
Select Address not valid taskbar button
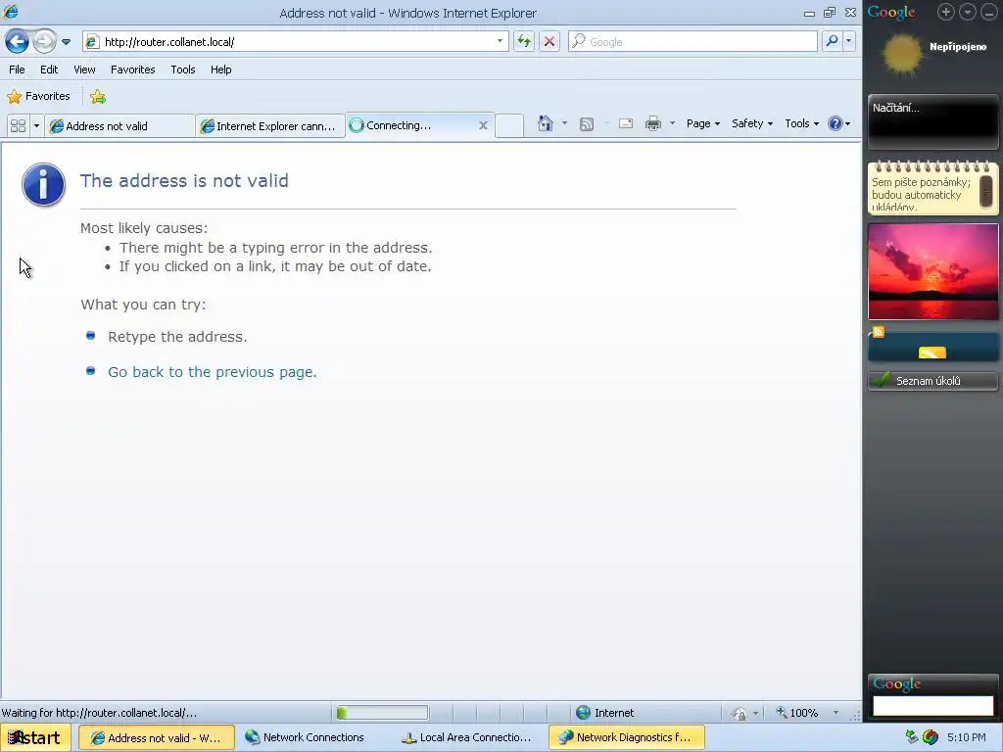click(x=157, y=737)
